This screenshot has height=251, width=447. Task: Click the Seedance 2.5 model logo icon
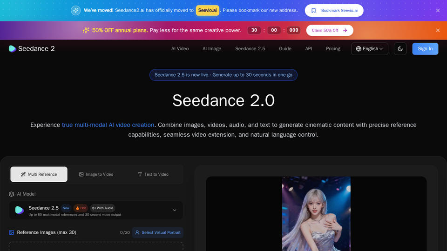point(20,210)
